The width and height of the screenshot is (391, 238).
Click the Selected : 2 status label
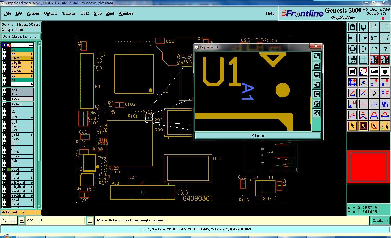(x=21, y=212)
